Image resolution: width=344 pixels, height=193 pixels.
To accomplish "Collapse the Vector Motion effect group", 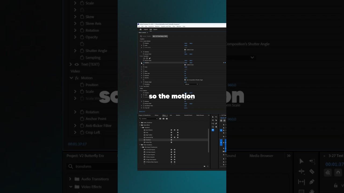I will pos(140,41).
